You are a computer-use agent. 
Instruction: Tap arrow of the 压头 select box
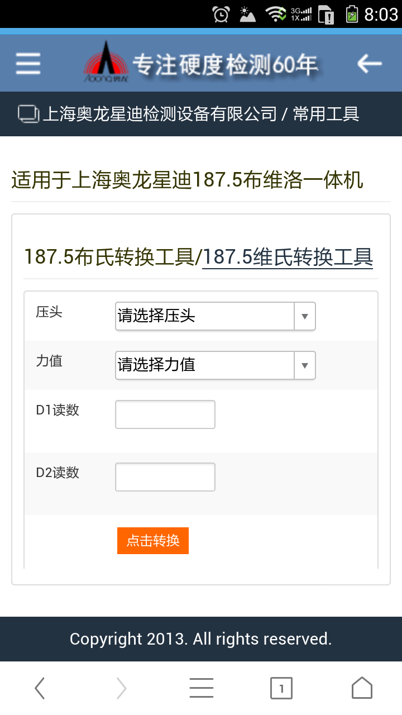tap(305, 316)
